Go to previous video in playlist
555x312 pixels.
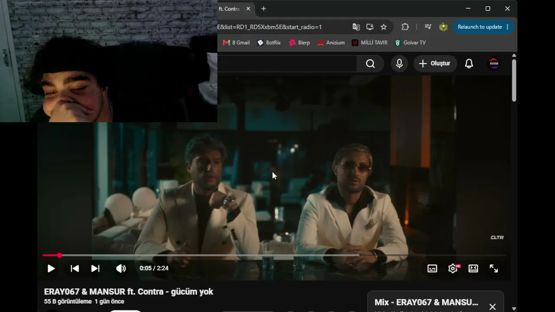[75, 268]
